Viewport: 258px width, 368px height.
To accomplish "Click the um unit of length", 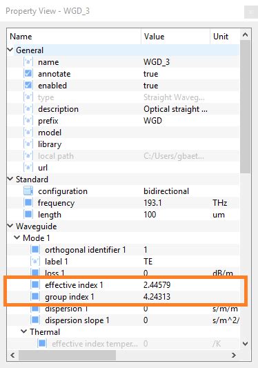I will [x=219, y=215].
